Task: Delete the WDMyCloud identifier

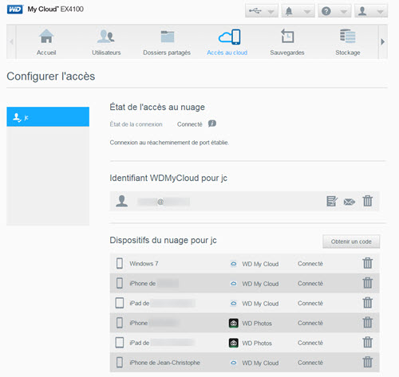Action: tap(368, 201)
